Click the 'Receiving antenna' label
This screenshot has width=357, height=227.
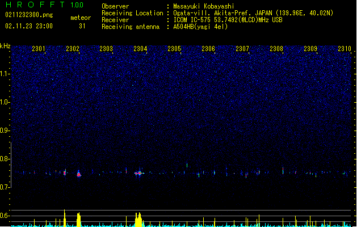[131, 27]
